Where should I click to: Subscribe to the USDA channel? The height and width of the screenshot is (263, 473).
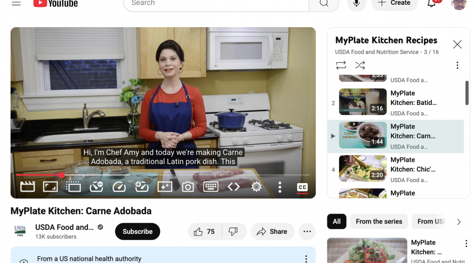point(138,232)
